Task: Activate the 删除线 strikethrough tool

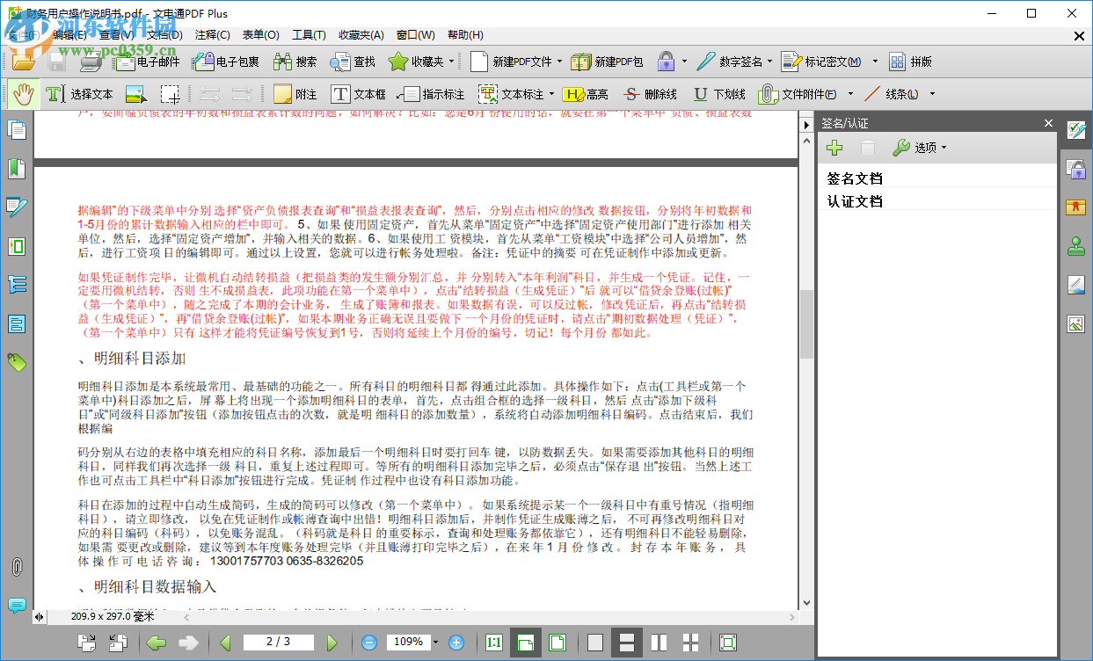Action: 651,93
